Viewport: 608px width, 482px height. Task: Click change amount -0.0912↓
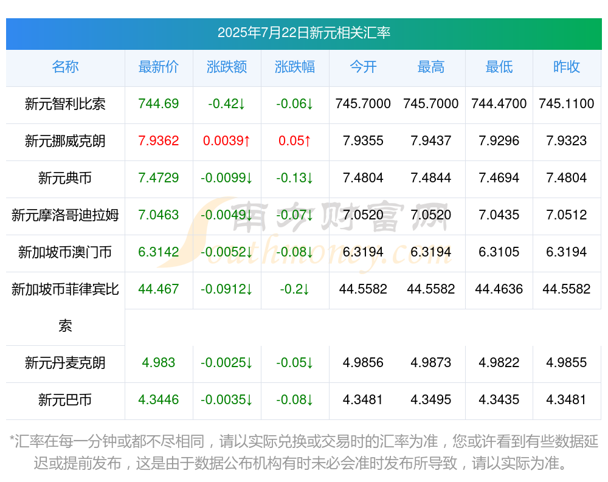(227, 289)
